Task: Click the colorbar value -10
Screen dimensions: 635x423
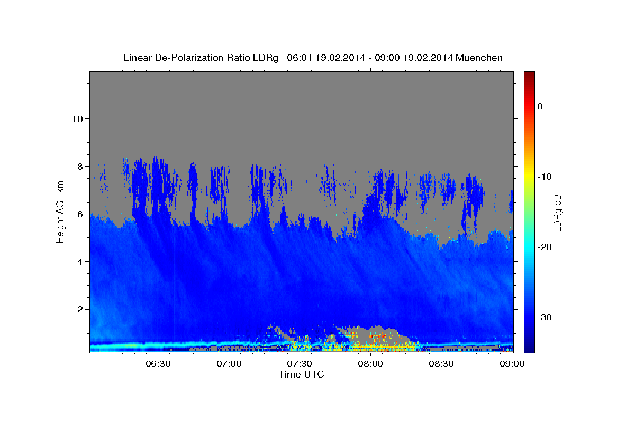Action: click(x=545, y=177)
